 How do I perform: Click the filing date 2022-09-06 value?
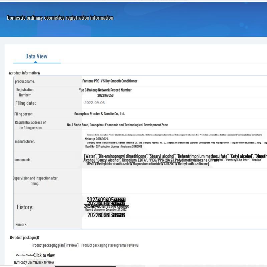pyautogui.click(x=94, y=103)
